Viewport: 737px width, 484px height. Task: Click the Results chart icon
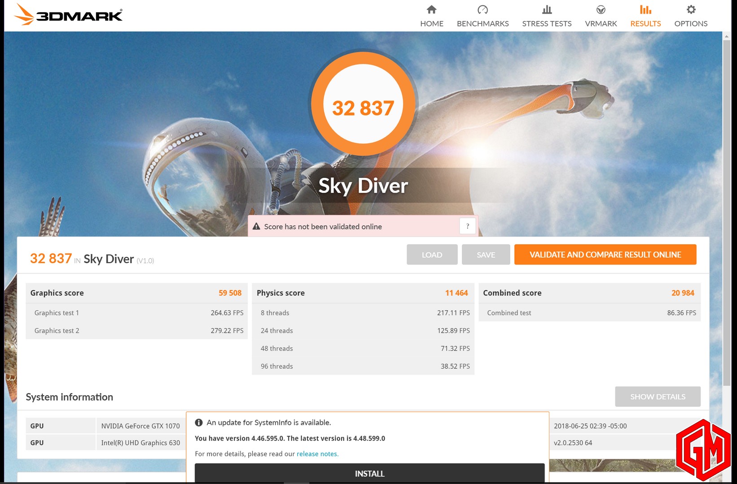click(645, 9)
